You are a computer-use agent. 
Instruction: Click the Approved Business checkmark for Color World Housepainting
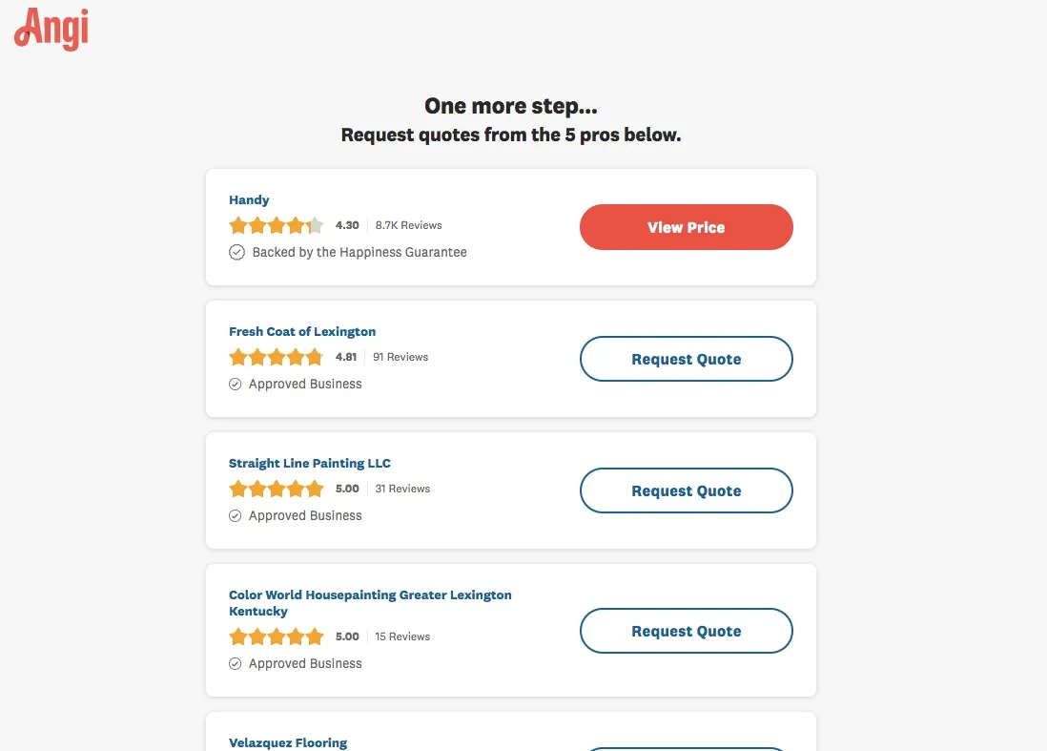coord(235,663)
